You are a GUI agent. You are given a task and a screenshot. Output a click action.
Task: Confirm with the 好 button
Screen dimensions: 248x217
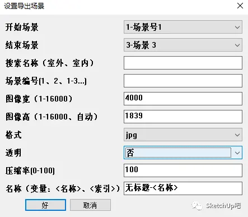coord(45,205)
